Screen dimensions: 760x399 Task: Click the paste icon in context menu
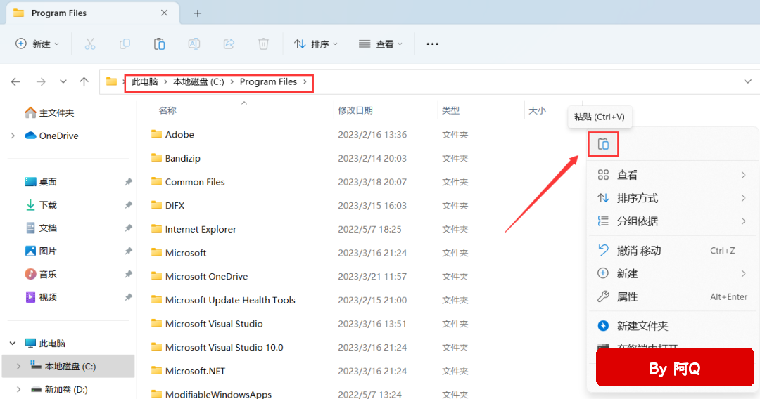click(x=603, y=144)
